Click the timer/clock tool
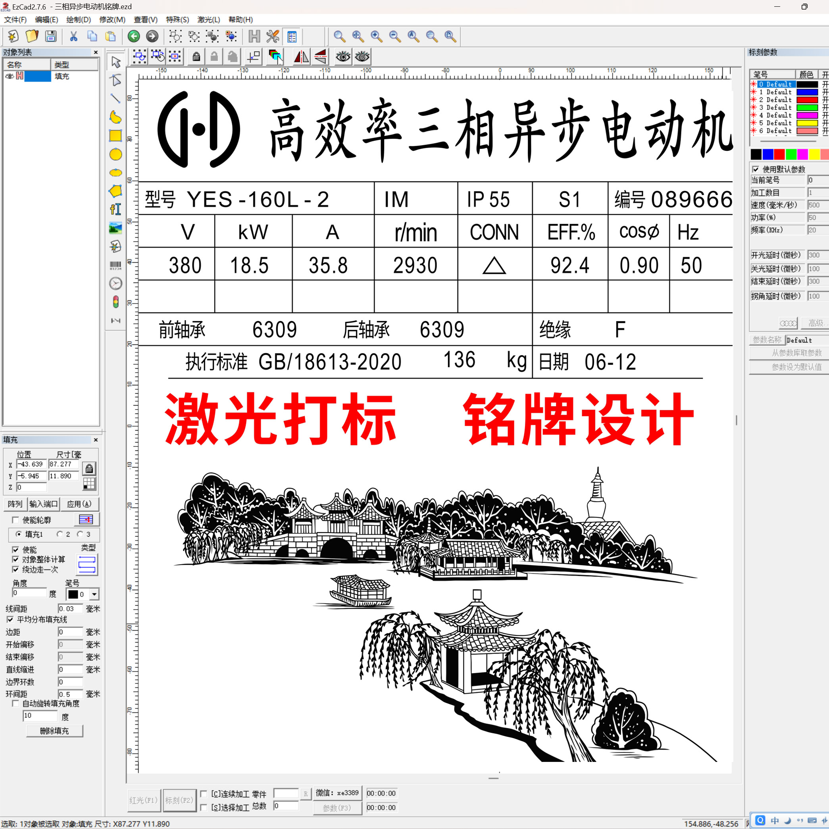Screen dimensions: 829x829 point(115,283)
